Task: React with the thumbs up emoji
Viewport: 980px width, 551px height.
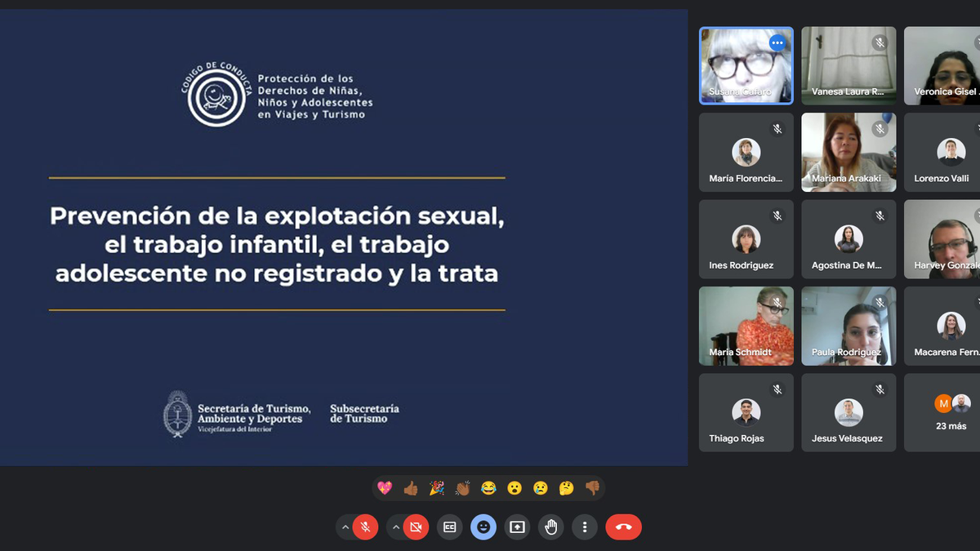Action: click(412, 487)
